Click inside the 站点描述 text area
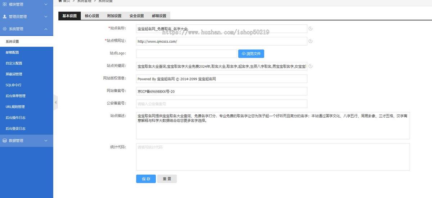The width and height of the screenshot is (432, 198). (x=273, y=126)
